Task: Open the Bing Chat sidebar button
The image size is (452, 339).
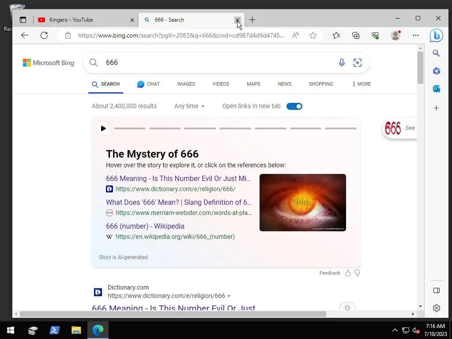Action: point(436,35)
